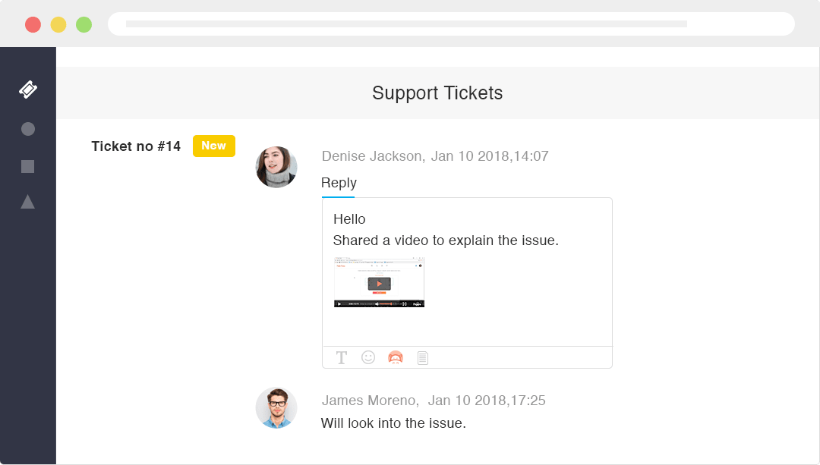Click the yellow New status badge
820x465 pixels.
click(x=213, y=146)
